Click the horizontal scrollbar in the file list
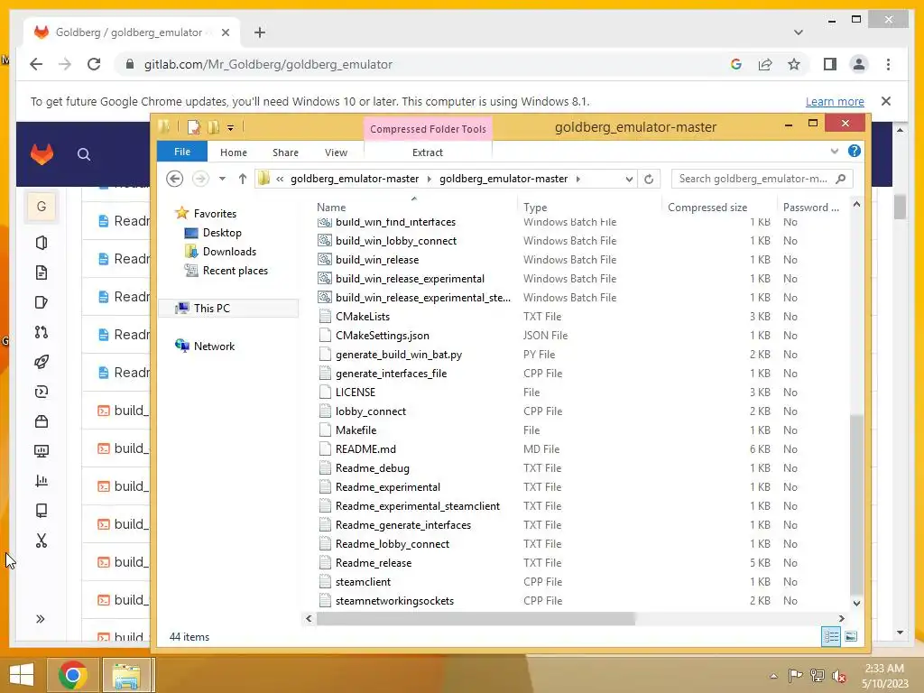This screenshot has height=693, width=924. click(x=476, y=619)
